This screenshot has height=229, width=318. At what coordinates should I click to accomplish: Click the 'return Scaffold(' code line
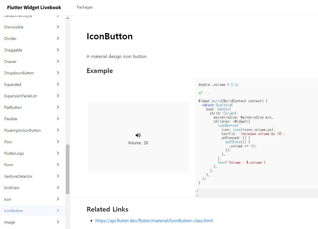click(x=217, y=105)
